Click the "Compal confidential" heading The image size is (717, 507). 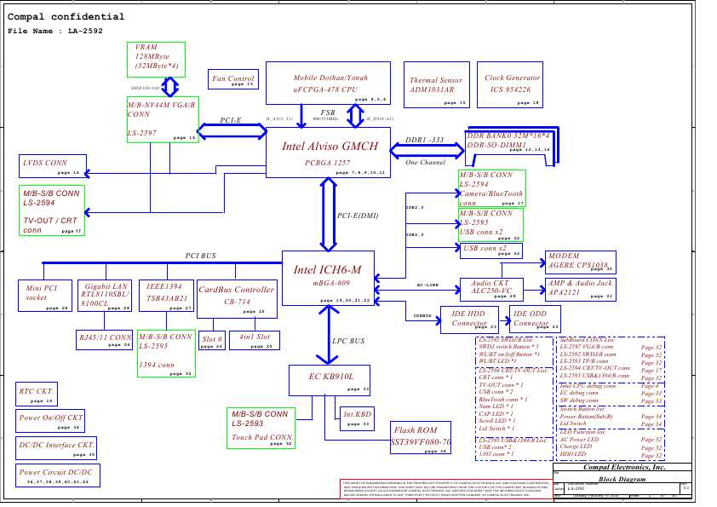point(66,17)
